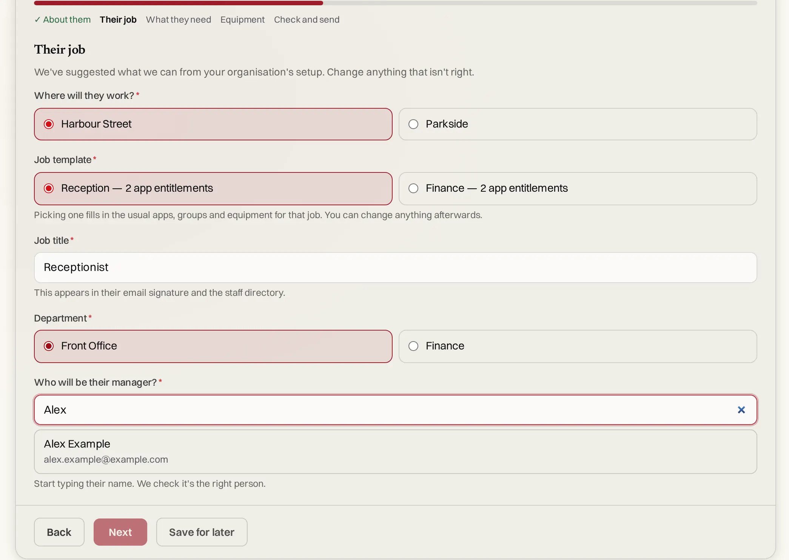The height and width of the screenshot is (560, 789).
Task: Go to the About them step
Action: pos(63,20)
